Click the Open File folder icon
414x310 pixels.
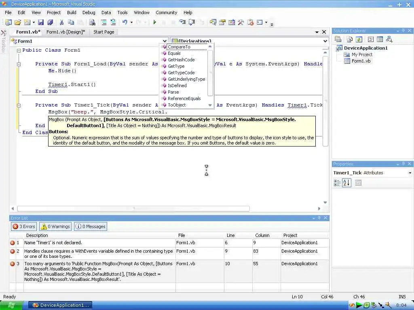[x=18, y=23]
